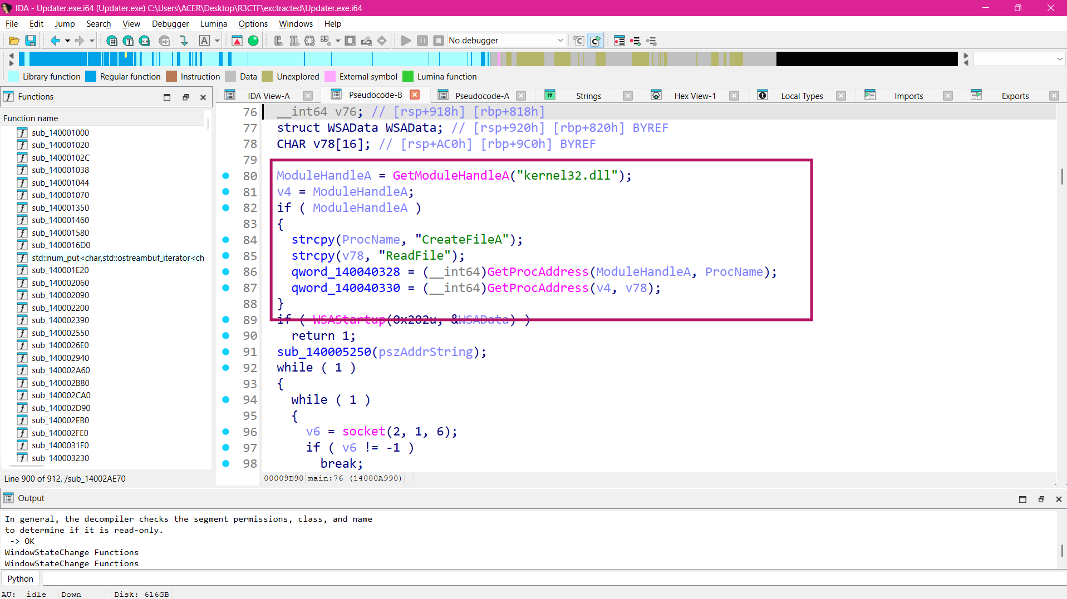Jump forward with the gray right arrow
This screenshot has width=1067, height=599.
coord(80,41)
